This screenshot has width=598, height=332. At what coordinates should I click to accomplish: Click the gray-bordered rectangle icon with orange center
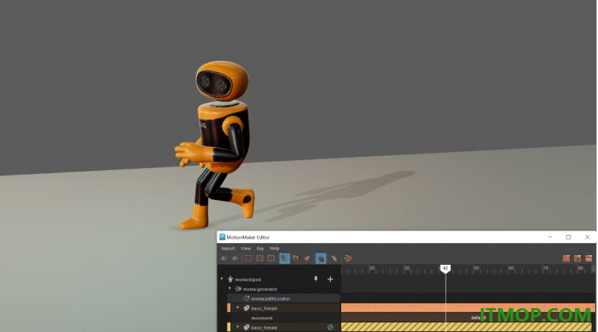click(x=260, y=258)
